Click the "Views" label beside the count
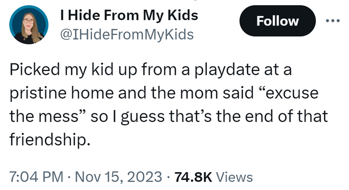This screenshot has height=190, width=349. (234, 177)
